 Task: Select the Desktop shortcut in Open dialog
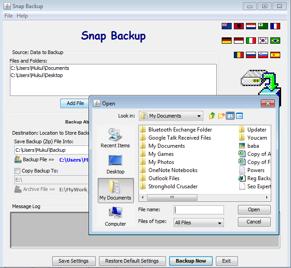click(115, 164)
